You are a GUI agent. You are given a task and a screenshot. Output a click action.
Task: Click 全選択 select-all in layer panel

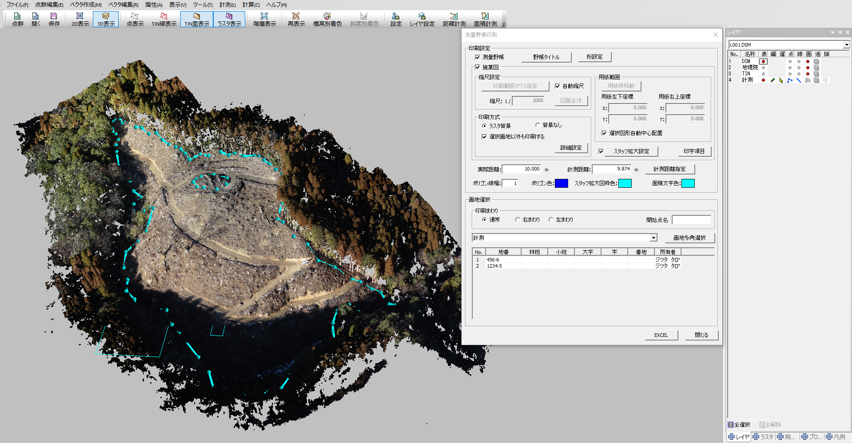point(739,425)
